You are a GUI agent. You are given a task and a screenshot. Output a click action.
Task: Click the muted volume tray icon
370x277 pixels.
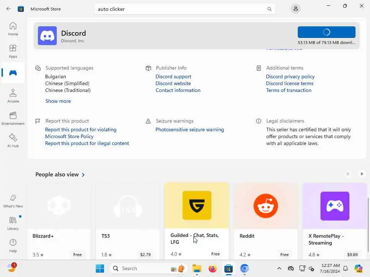[x=311, y=268]
